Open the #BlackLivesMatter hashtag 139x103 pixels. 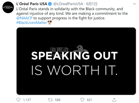pos(32,22)
